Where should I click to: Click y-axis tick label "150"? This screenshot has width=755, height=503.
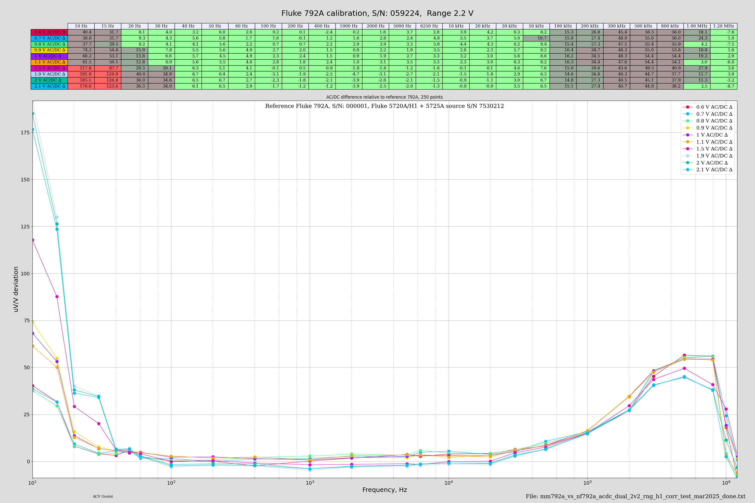point(25,180)
